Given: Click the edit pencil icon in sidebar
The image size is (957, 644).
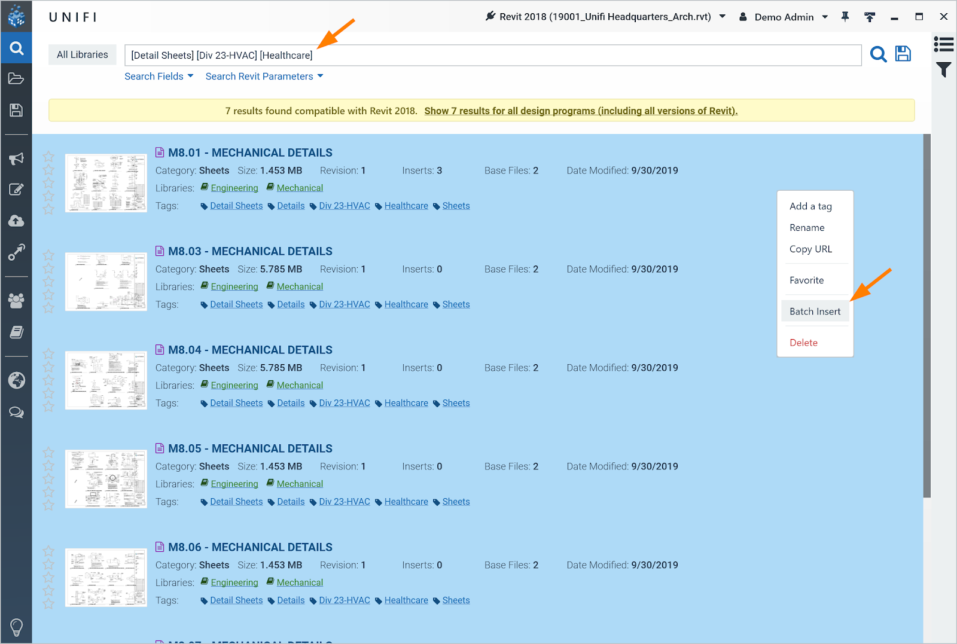Looking at the screenshot, I should click(16, 190).
